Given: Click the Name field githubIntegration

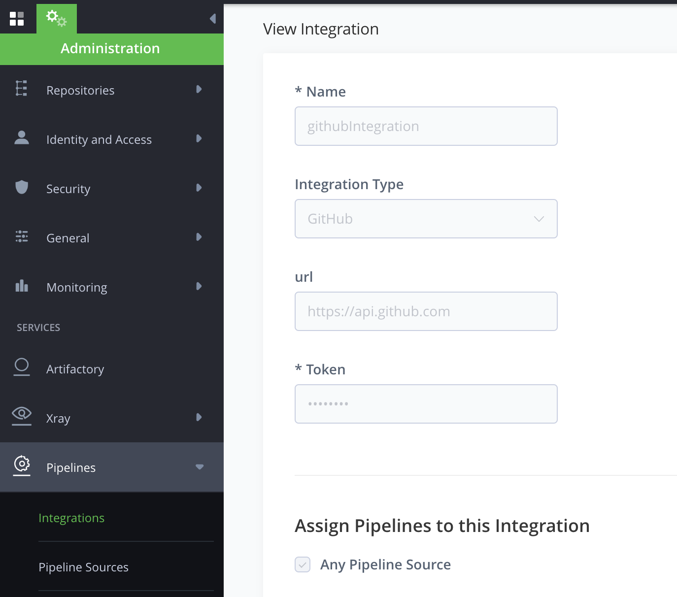Looking at the screenshot, I should 426,126.
